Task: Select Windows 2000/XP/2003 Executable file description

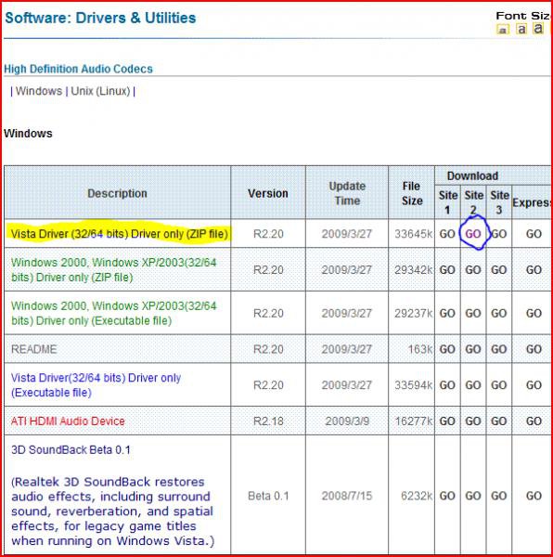Action: pos(113,314)
